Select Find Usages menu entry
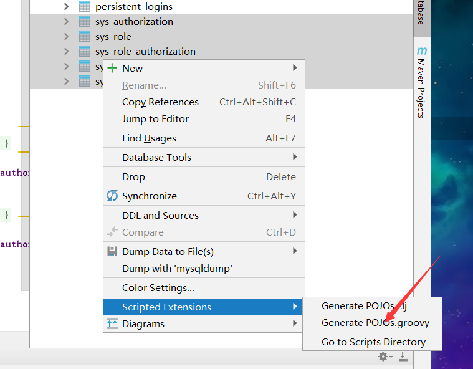473x369 pixels. (204, 138)
